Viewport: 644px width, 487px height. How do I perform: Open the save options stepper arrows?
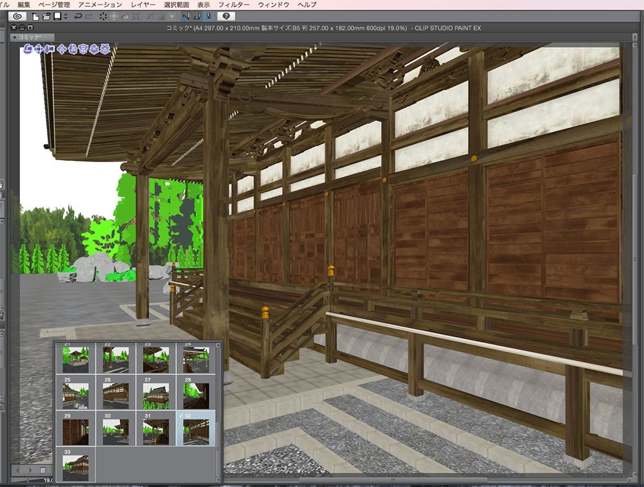click(66, 17)
